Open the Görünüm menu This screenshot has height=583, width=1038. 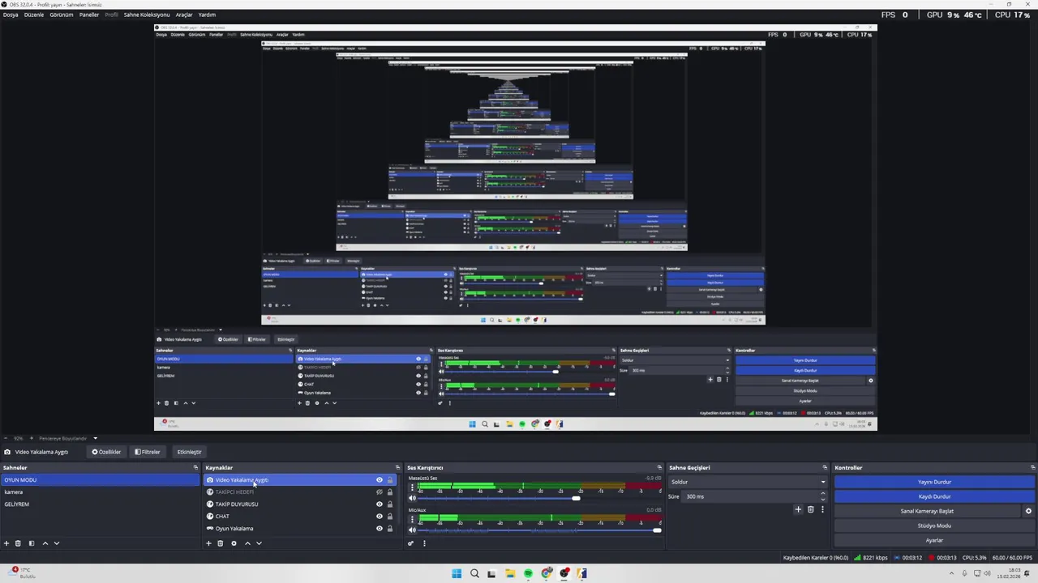pos(62,15)
